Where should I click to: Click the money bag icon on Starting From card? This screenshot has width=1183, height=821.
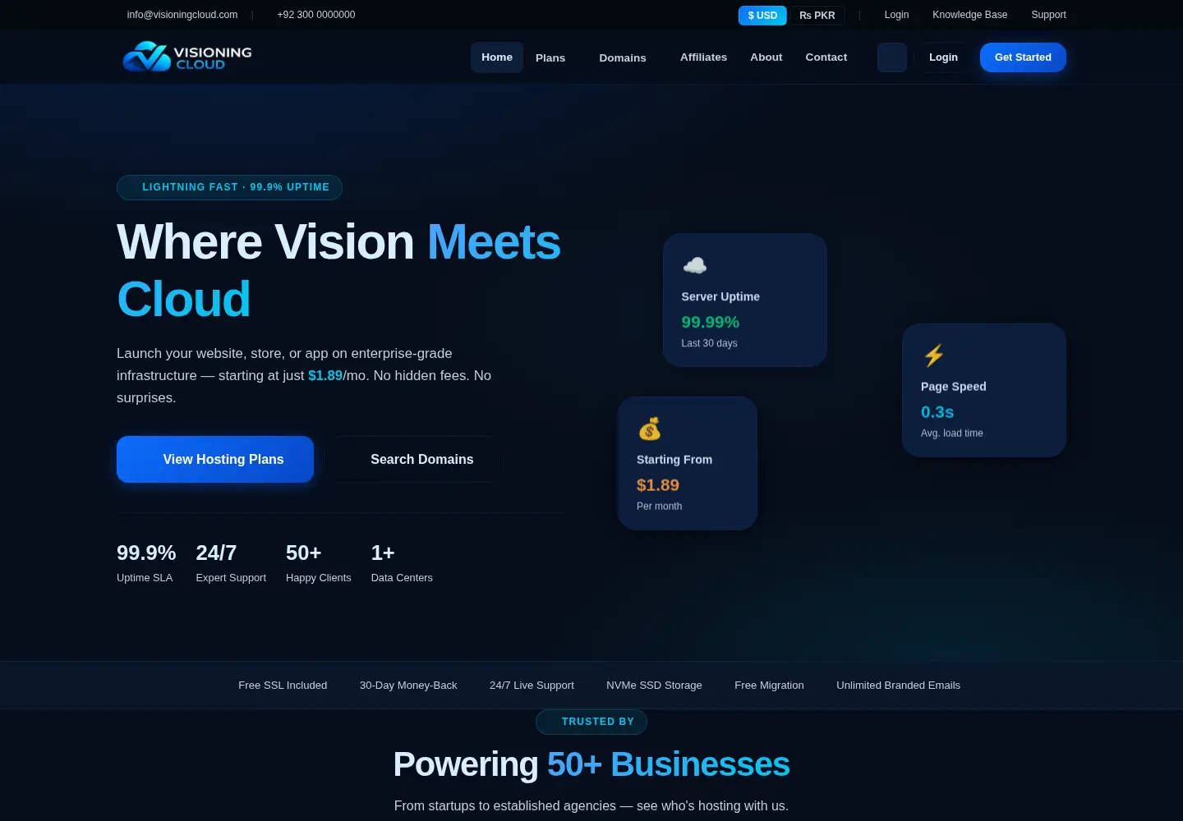650,429
